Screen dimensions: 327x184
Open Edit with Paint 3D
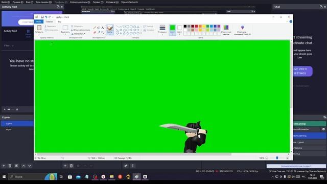[242, 30]
